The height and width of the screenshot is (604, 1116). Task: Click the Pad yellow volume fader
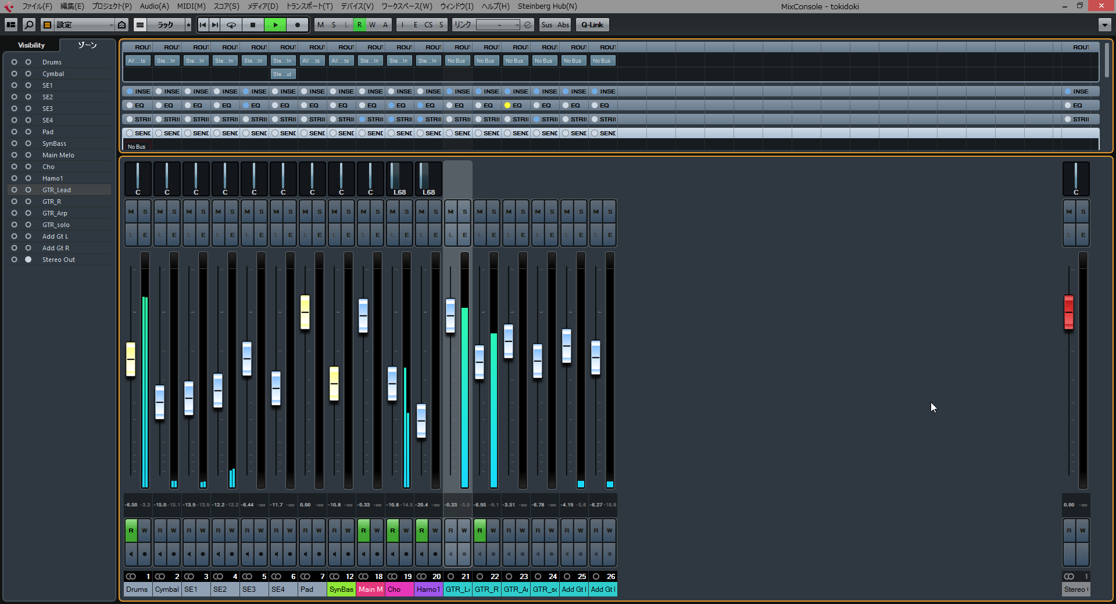tap(305, 312)
